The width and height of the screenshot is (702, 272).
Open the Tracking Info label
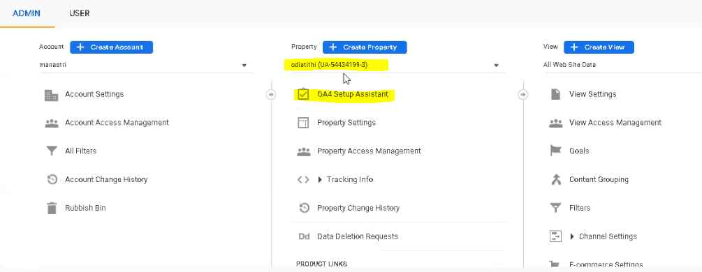point(350,179)
